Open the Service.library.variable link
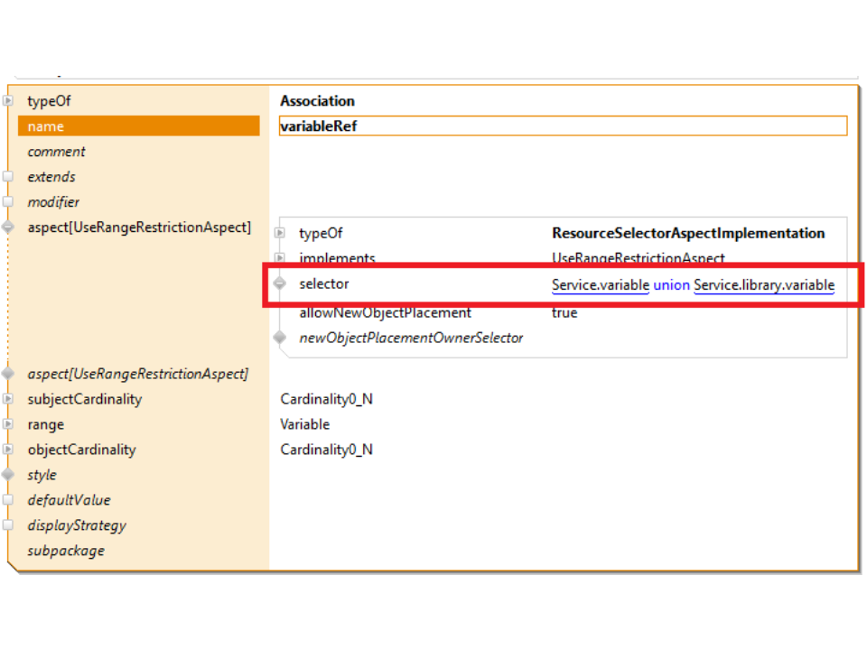Image resolution: width=867 pixels, height=650 pixels. [764, 285]
